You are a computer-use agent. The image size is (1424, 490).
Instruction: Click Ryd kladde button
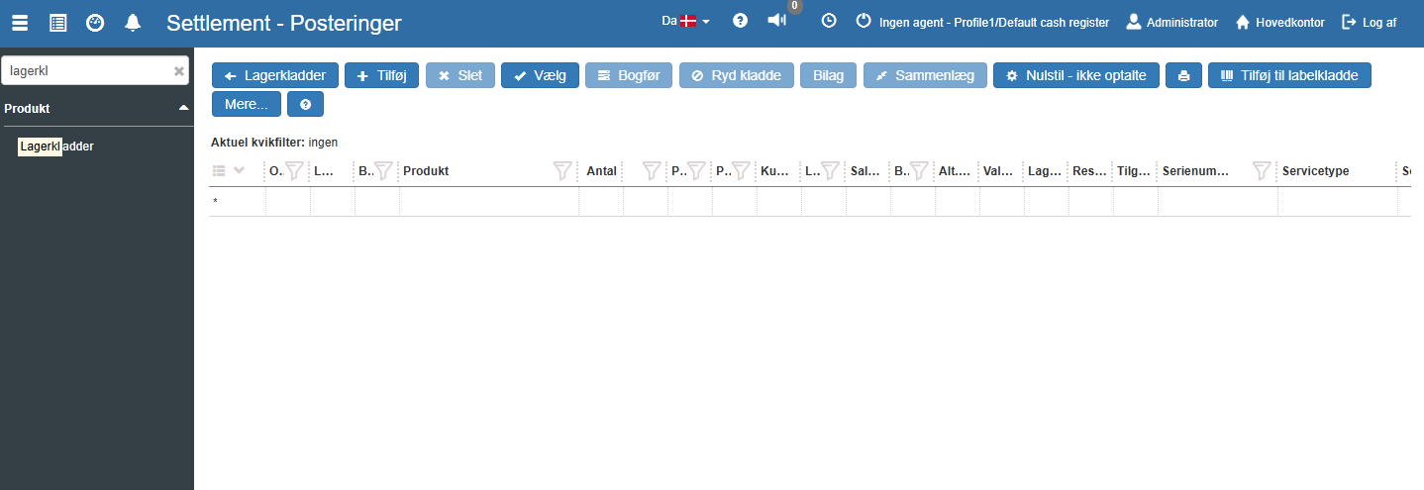(x=737, y=75)
